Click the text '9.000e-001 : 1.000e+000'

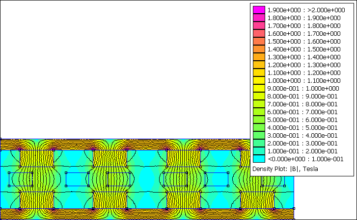point(303,88)
